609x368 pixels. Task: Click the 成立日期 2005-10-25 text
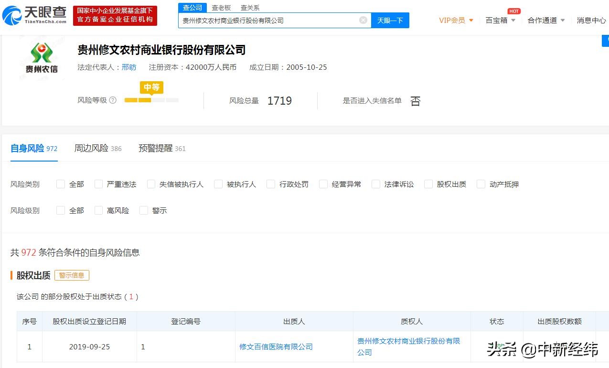(288, 67)
